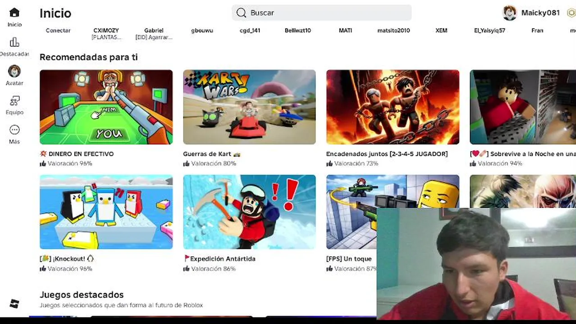This screenshot has height=324, width=576.
Task: Open friend cgd_141 in friends row
Action: (250, 31)
